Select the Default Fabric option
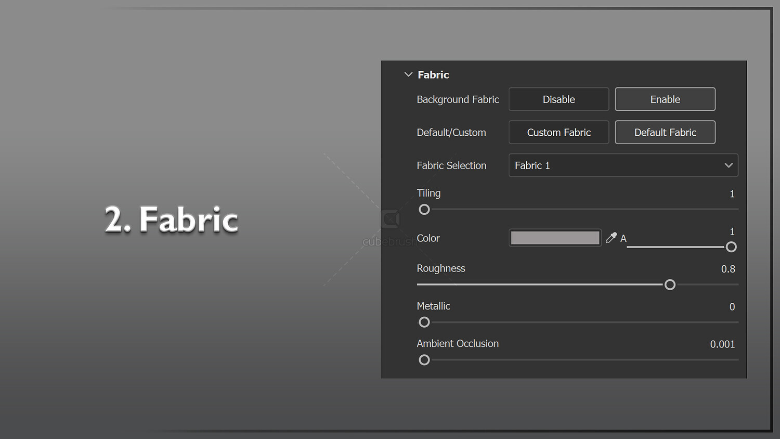780x439 pixels. point(665,133)
